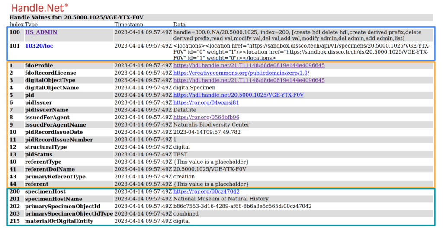Open the hdl.handle.net link in digitalObjectType row
Screen dimensions: 443x232
pos(249,80)
